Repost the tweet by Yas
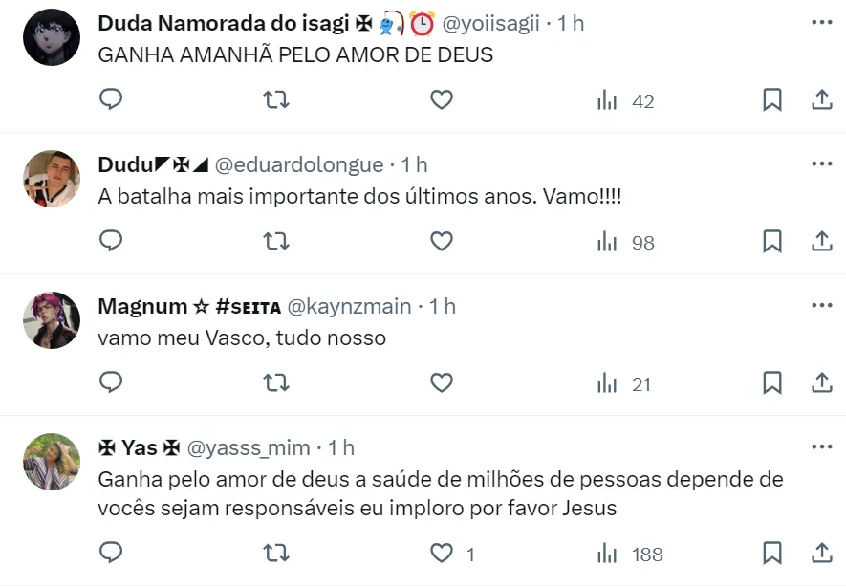 click(x=276, y=554)
